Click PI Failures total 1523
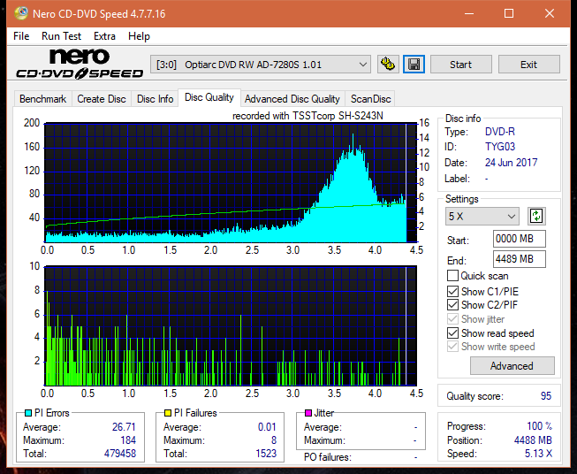Screen dimensions: 577x474 266,454
